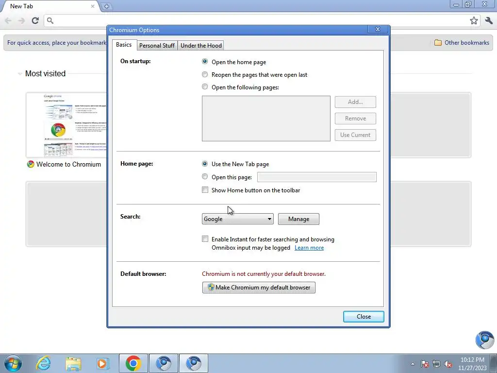Click the Chromium logo at bottom right

pyautogui.click(x=485, y=339)
